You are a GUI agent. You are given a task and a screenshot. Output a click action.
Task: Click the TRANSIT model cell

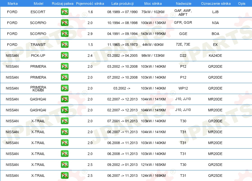click(38, 45)
